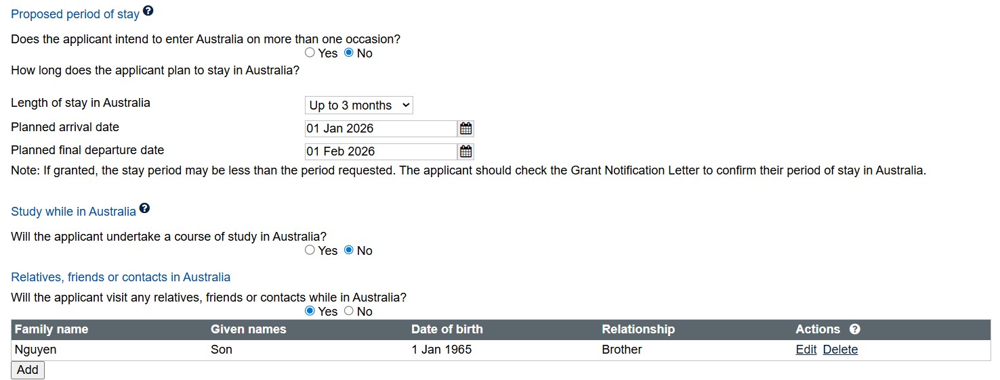Choose No for undertaking a course of study
1000x380 pixels.
coord(349,250)
